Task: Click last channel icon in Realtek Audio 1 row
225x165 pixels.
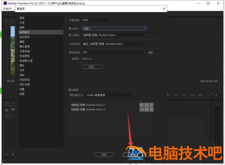Action: [x=151, y=105]
